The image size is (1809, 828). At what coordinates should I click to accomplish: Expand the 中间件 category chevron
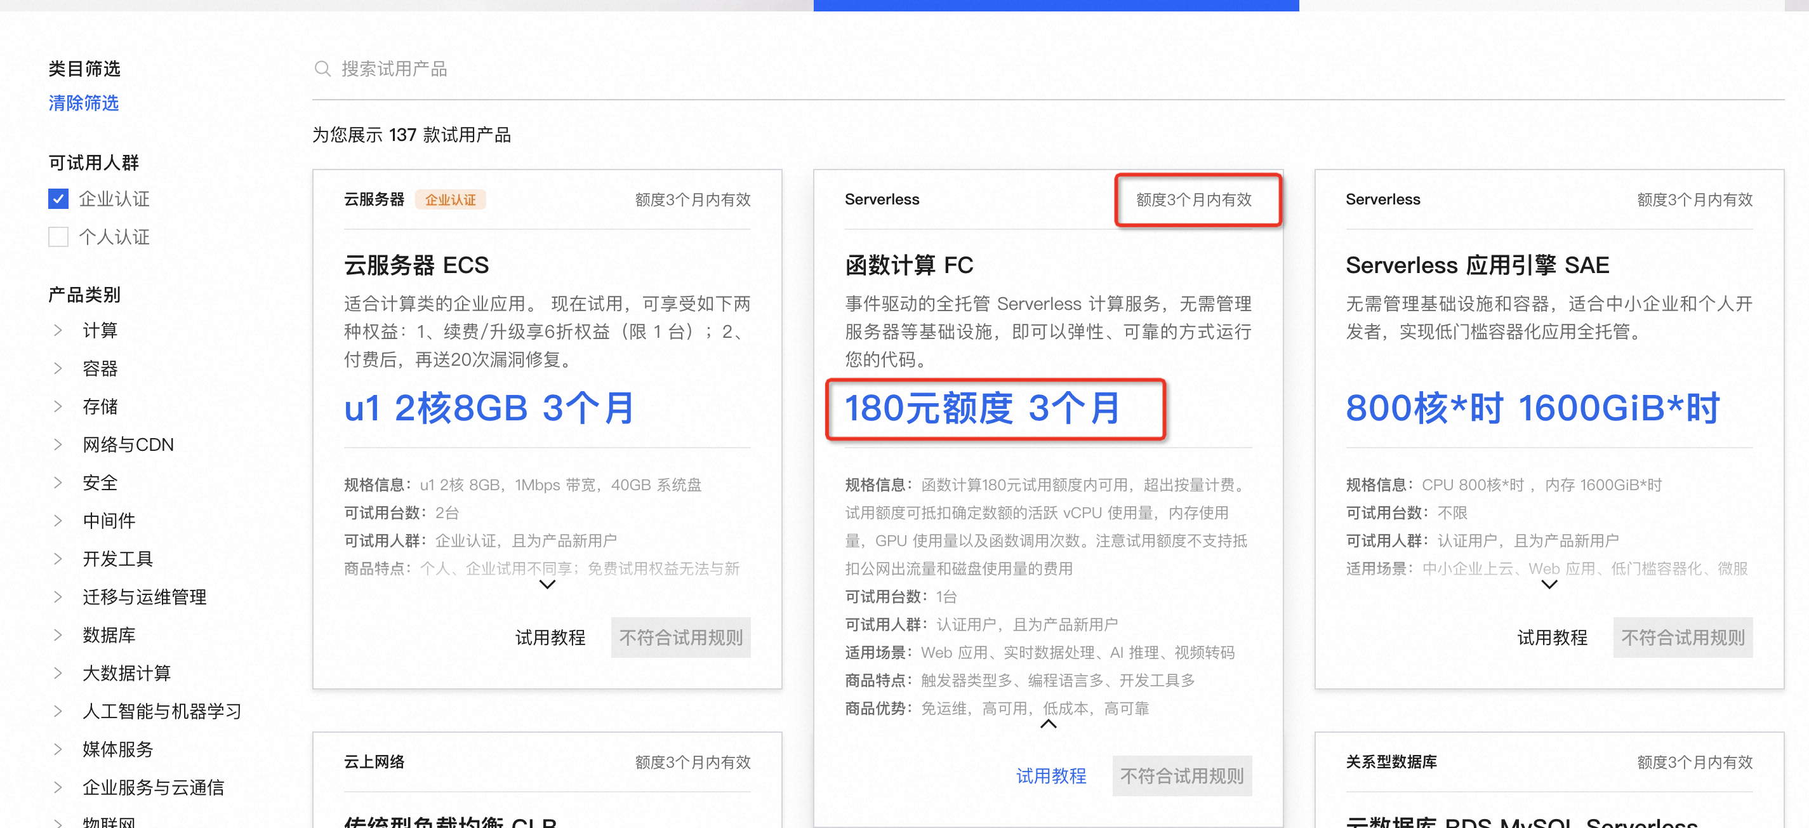(x=58, y=521)
